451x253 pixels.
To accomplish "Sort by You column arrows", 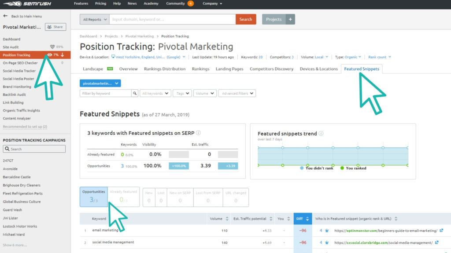I will [288, 219].
